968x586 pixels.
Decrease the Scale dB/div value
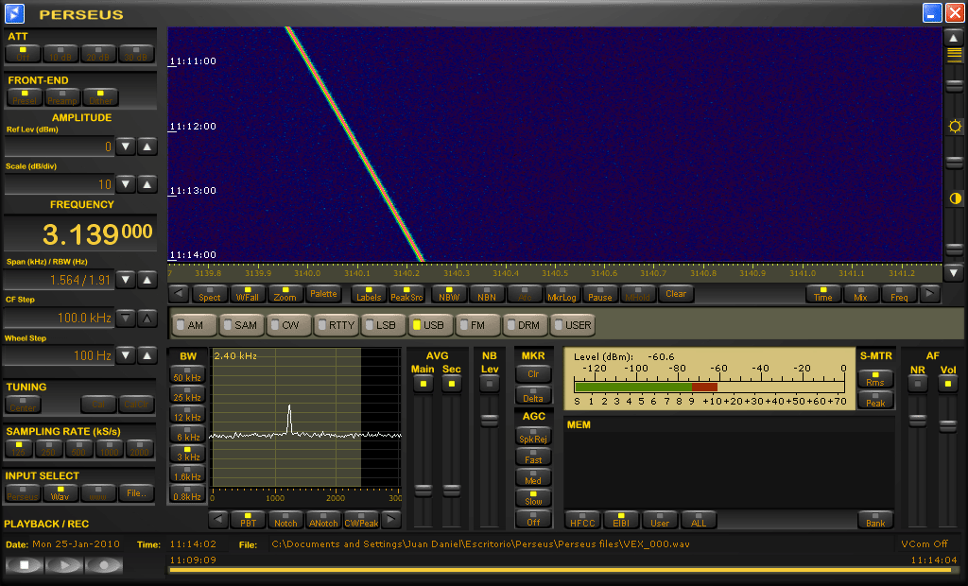(126, 184)
